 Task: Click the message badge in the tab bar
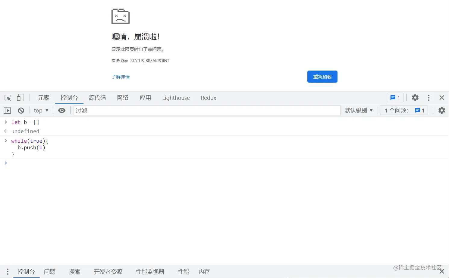[395, 98]
